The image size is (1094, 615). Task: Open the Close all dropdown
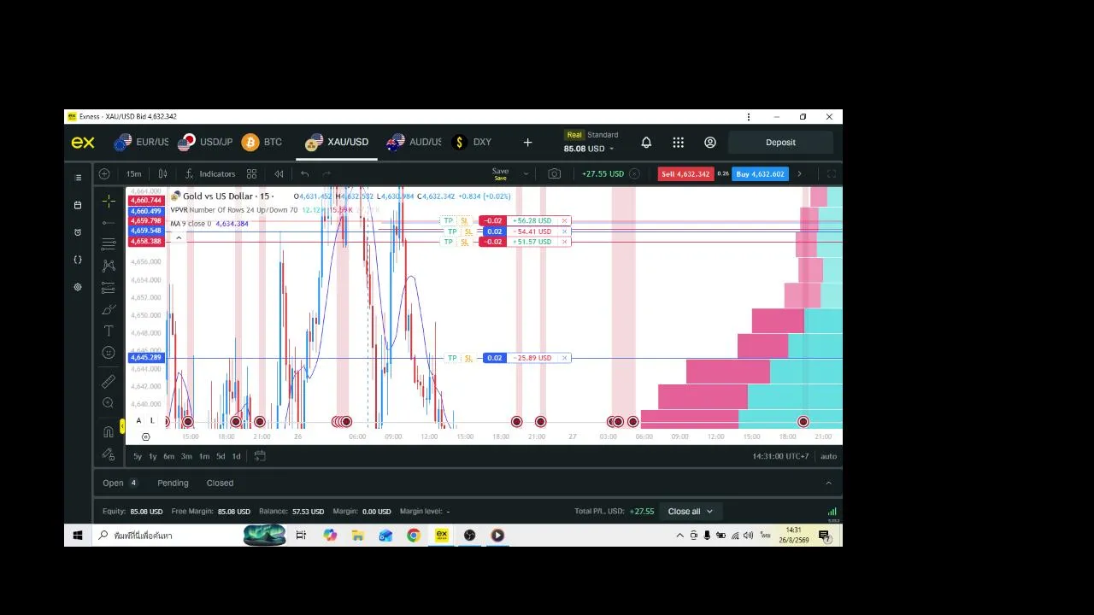690,511
